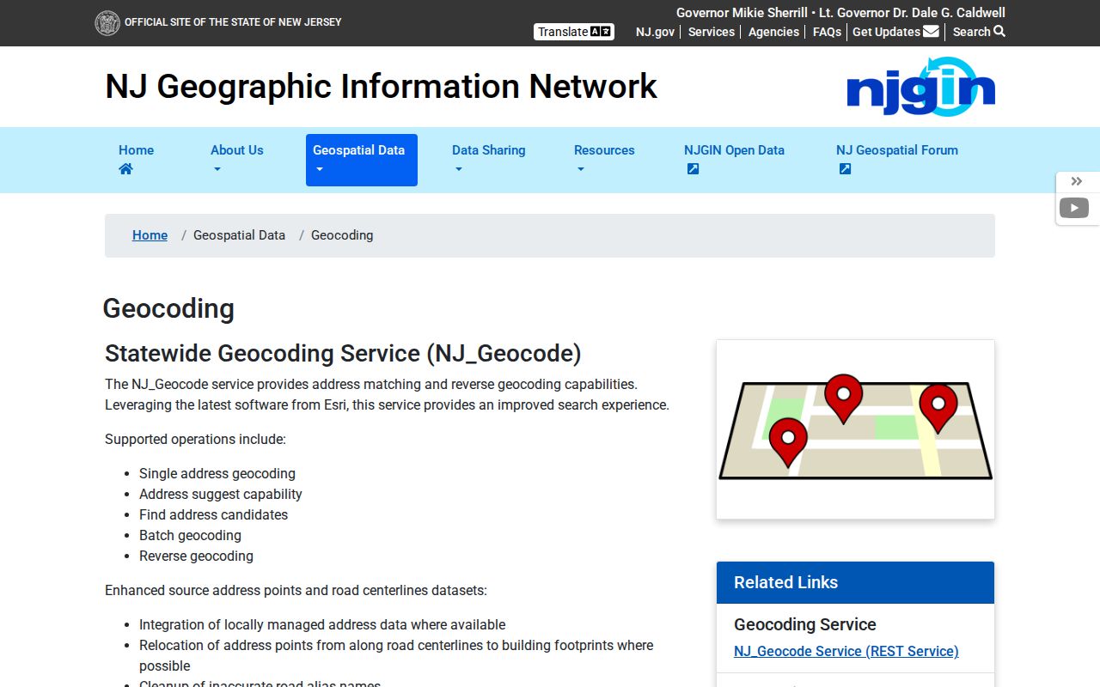Click the NJ Geographic Information Network title
Viewport: 1100px width, 687px height.
(381, 87)
